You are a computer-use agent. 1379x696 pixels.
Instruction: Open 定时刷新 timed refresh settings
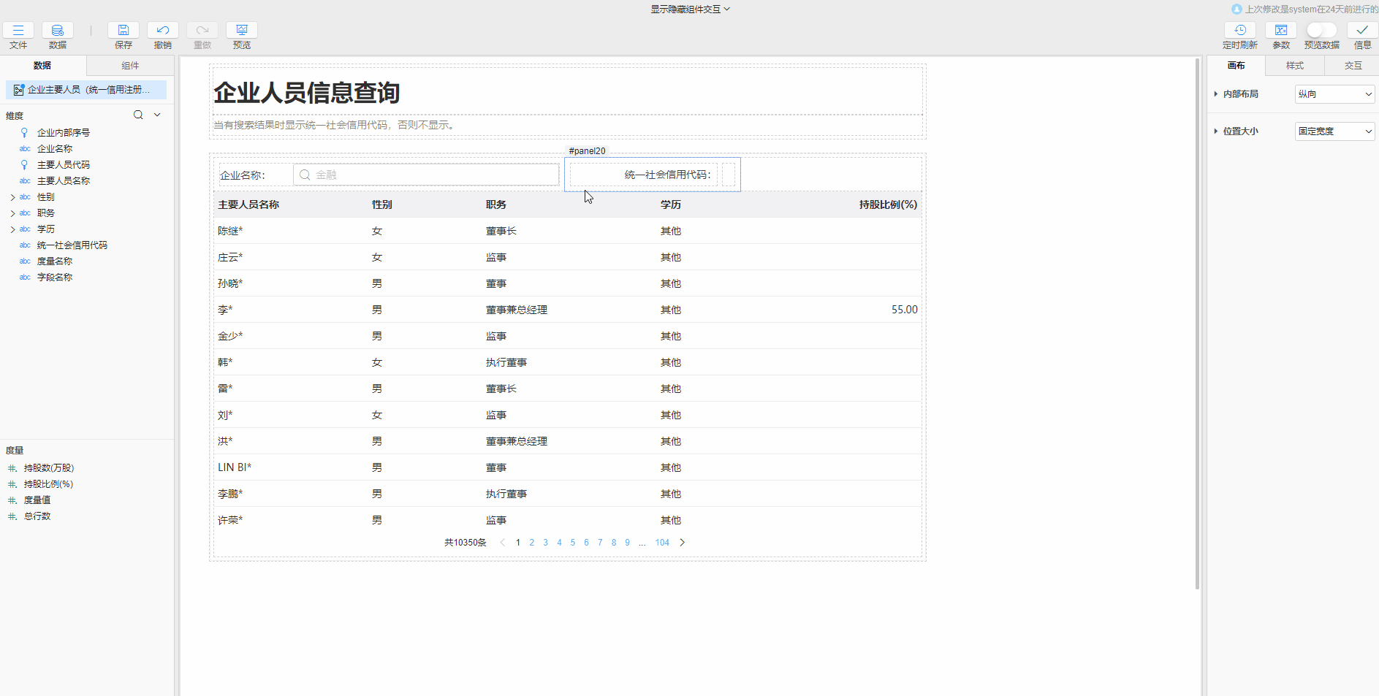click(x=1240, y=31)
